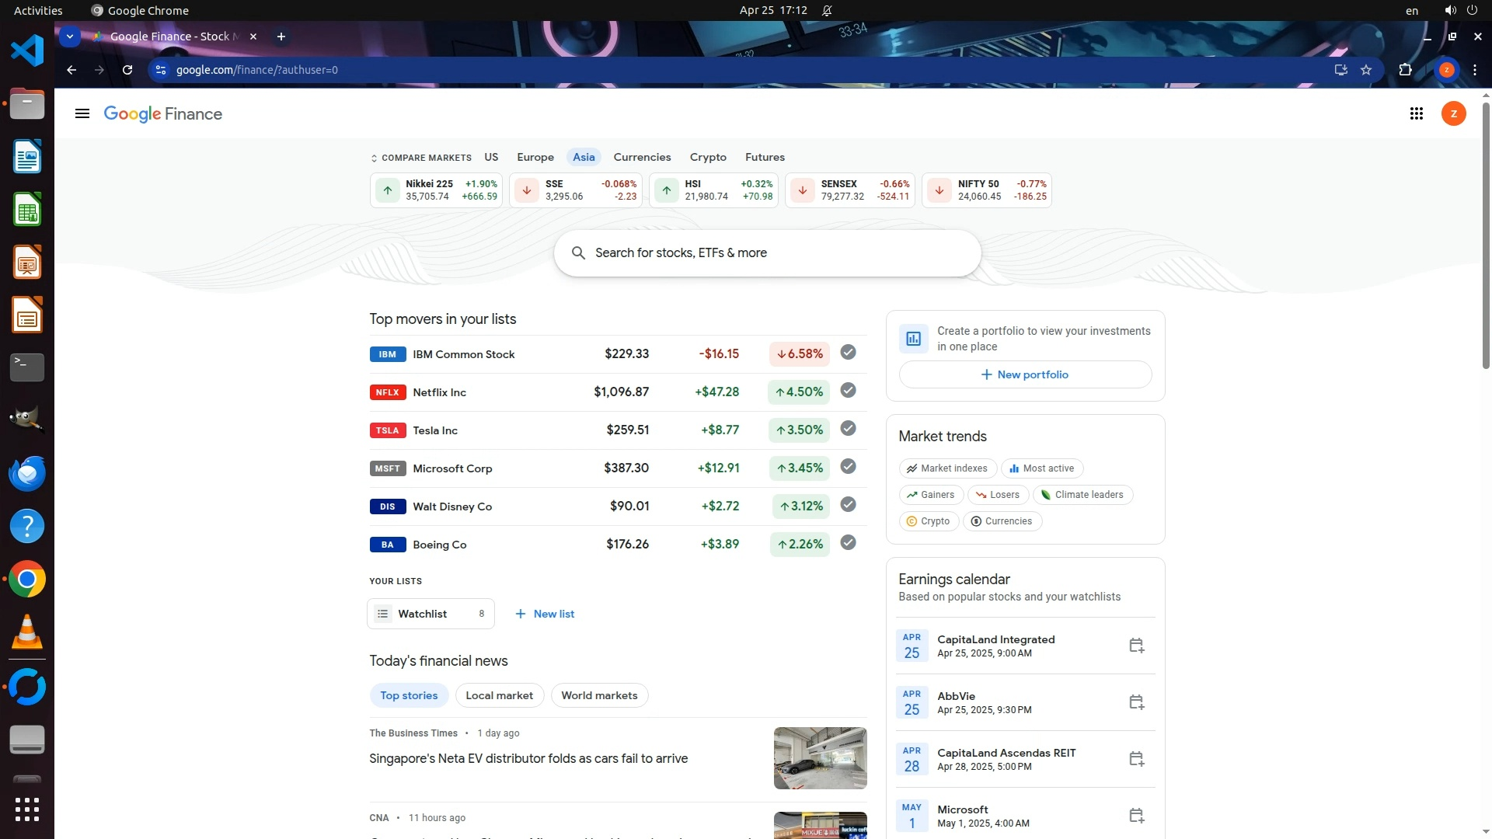Viewport: 1492px width, 839px height.
Task: Toggle Netflix Inc watchlist checkmark
Action: [848, 391]
